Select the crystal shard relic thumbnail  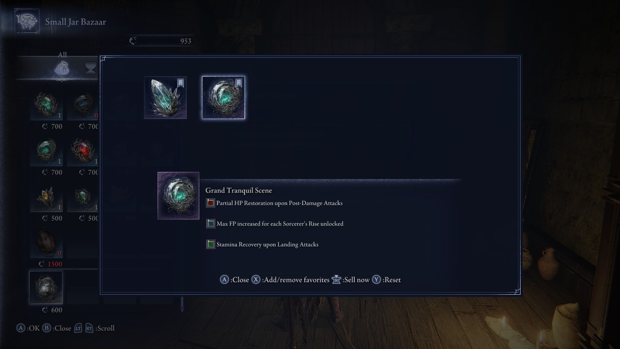point(165,98)
